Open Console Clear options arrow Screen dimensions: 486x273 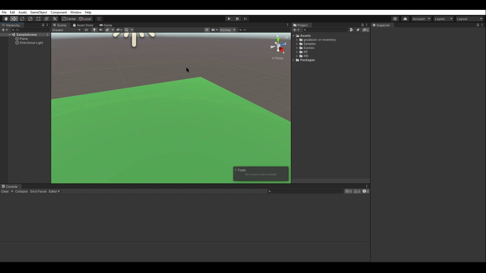[x=12, y=191]
